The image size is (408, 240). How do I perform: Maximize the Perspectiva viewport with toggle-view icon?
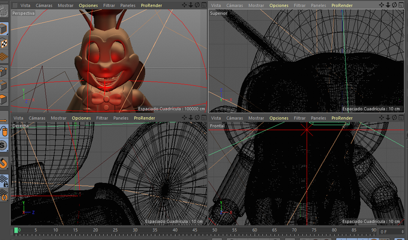[204, 5]
